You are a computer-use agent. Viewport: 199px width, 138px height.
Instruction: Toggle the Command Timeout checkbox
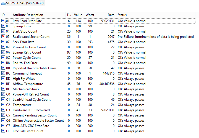(x=3, y=73)
